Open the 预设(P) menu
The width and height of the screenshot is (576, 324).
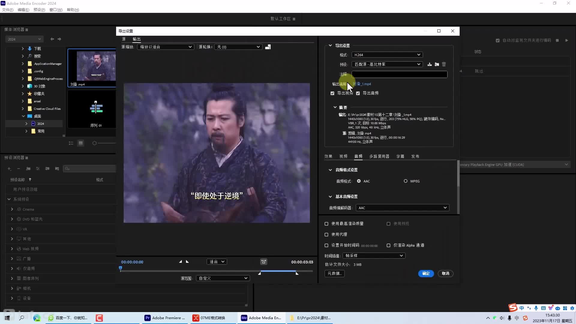(x=39, y=10)
